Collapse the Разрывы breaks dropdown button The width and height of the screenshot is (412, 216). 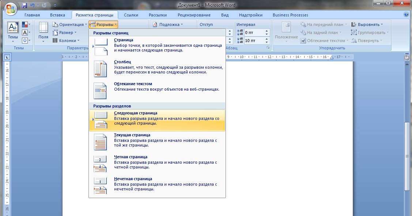click(x=103, y=24)
